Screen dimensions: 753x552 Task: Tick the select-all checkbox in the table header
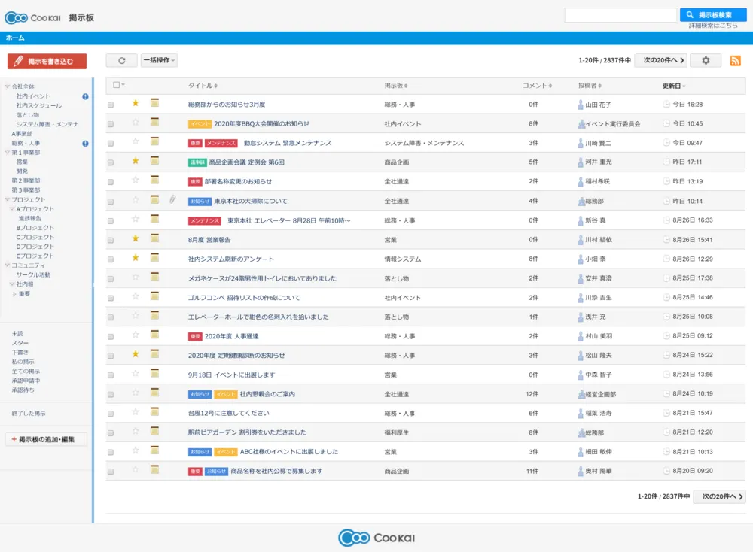click(x=116, y=85)
